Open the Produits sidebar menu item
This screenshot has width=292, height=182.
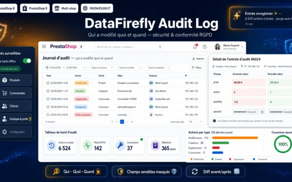coord(16,80)
